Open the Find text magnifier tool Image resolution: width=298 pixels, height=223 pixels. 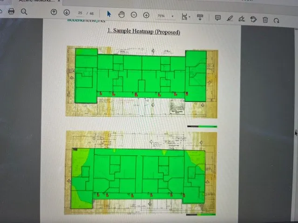(24, 12)
